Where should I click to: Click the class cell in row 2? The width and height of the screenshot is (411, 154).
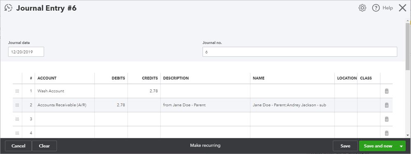pos(369,105)
